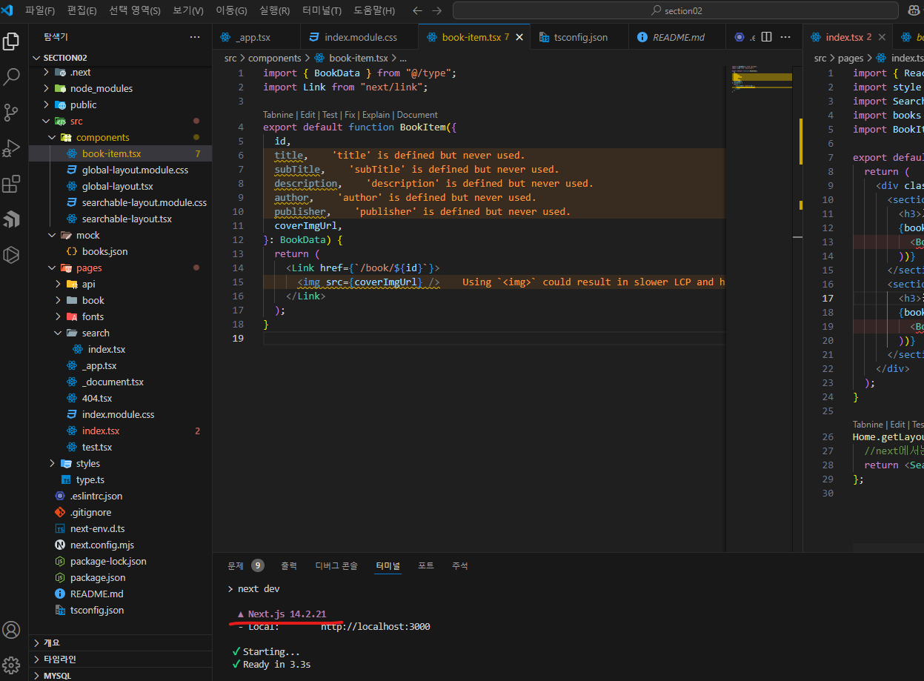Click the Fix code lens above BookItem
Screen dimensions: 924x681
pyautogui.click(x=350, y=115)
